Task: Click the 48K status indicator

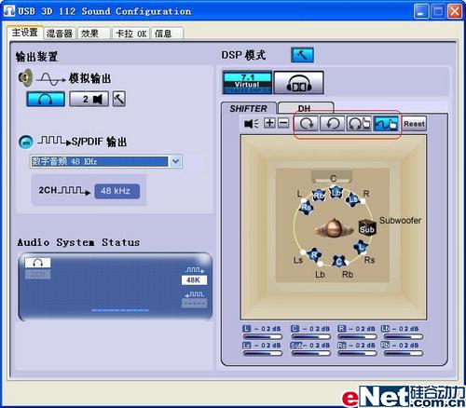Action: click(194, 280)
